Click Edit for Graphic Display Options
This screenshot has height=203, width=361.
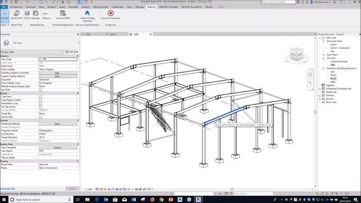(x=58, y=76)
